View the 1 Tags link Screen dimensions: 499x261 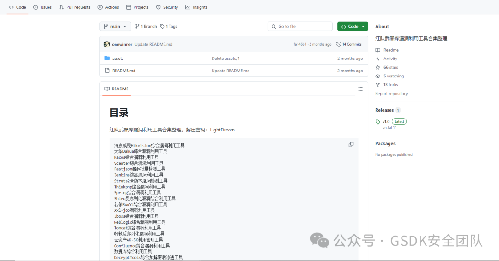169,26
